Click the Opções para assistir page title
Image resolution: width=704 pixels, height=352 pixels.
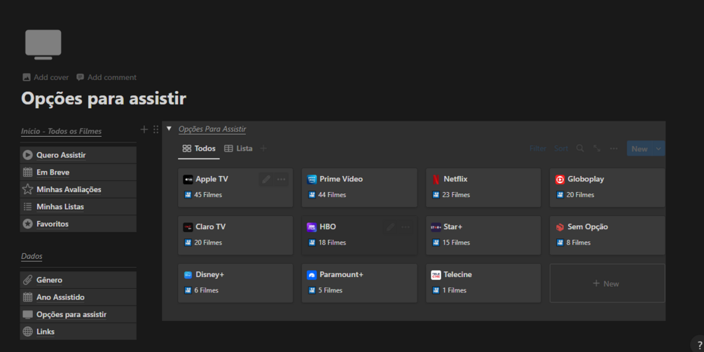pyautogui.click(x=104, y=98)
